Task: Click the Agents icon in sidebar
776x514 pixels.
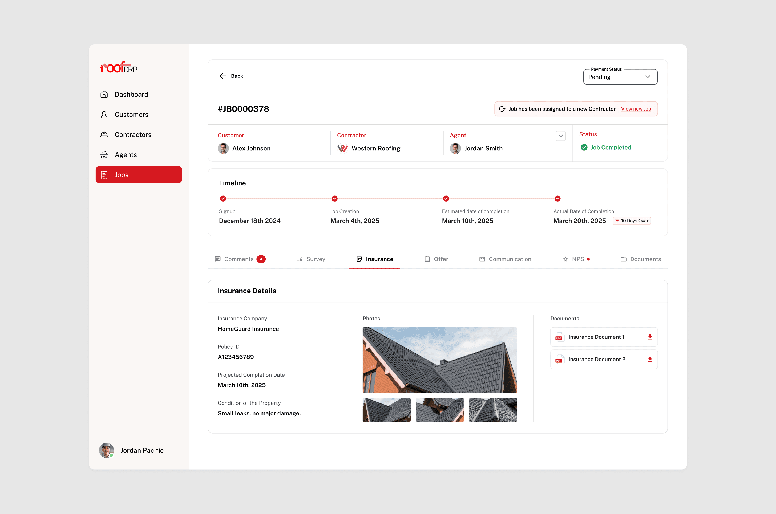Action: click(104, 155)
